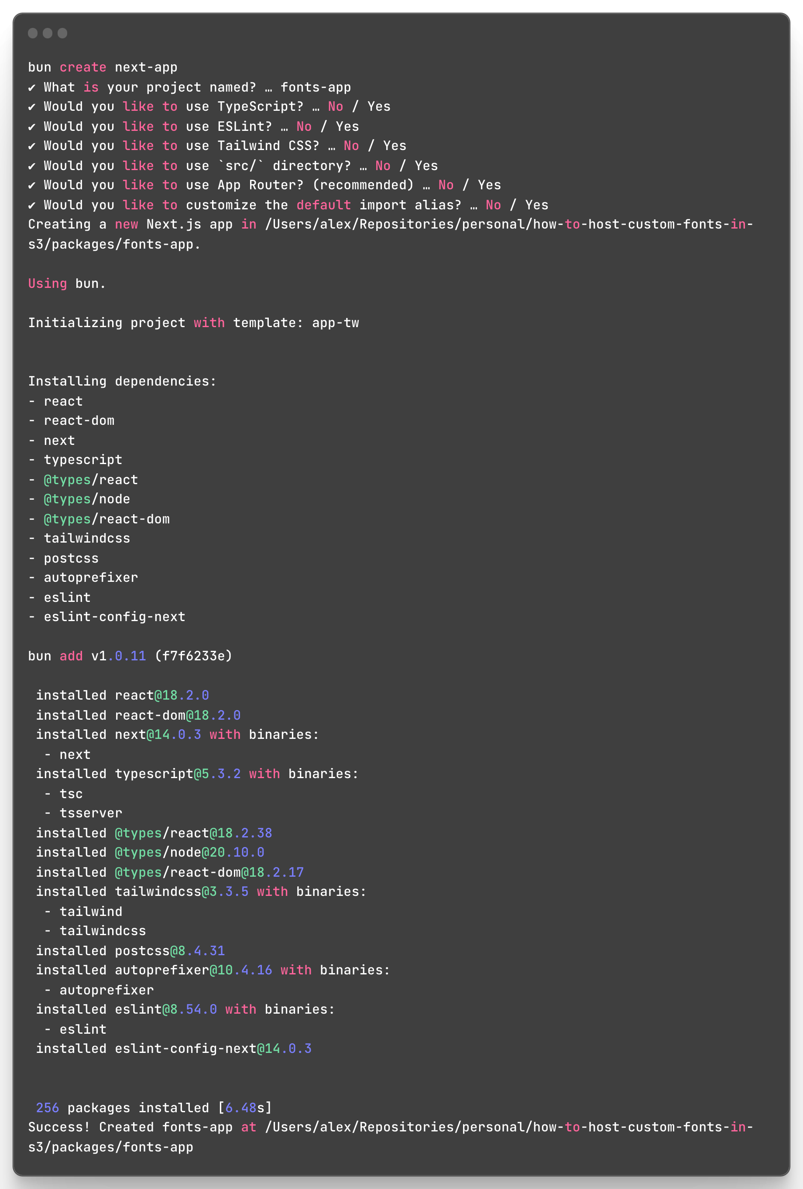The image size is (803, 1189).
Task: Click the TypeScript prompt line
Action: pyautogui.click(x=209, y=106)
